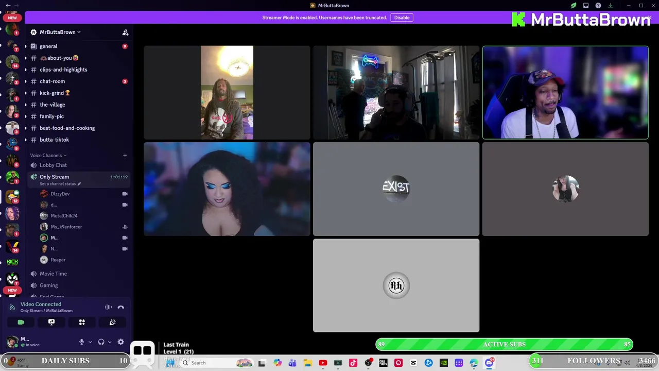Open the about-you channel
This screenshot has width=659, height=371.
tap(77, 58)
